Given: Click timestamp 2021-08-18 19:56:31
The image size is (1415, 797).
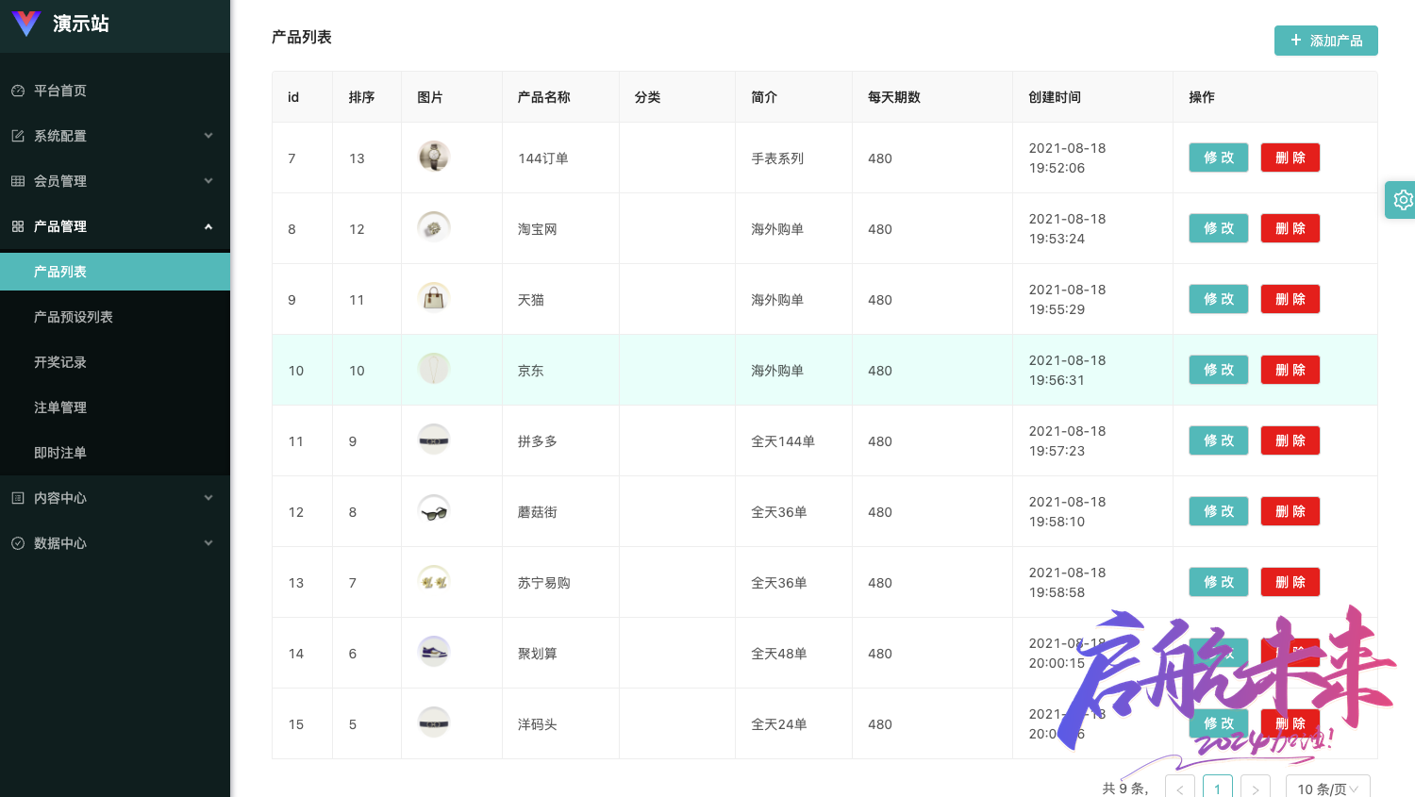Looking at the screenshot, I should 1067,370.
